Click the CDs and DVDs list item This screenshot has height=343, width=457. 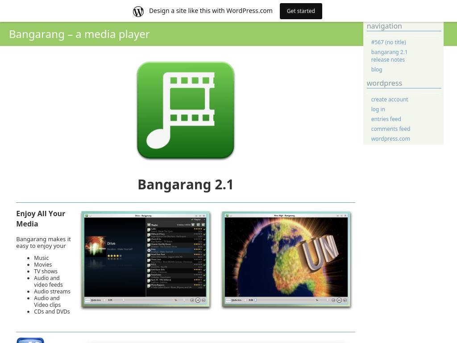[x=52, y=312]
